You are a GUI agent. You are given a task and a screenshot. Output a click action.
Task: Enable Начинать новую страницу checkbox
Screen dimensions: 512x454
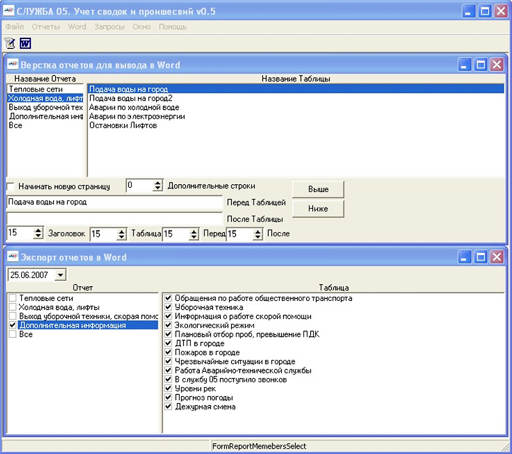(11, 187)
